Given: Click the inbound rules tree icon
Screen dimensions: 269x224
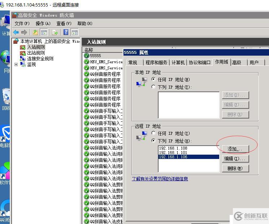Looking at the screenshot, I should click(x=23, y=47).
